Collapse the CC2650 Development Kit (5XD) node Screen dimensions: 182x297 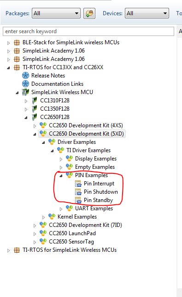pyautogui.click(x=35, y=134)
